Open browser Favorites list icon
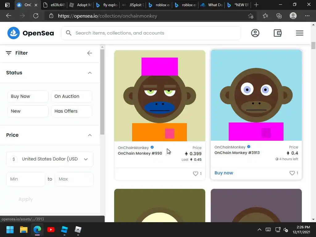316x237 pixels. coord(265,16)
